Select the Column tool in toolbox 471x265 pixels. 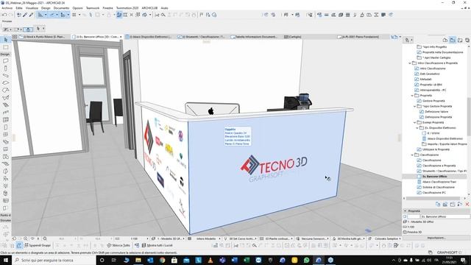5,68
